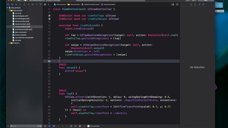Open the Source Control navigator tab
228x128 pixels.
(x=12, y=5)
